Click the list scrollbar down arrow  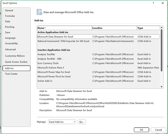tap(162, 87)
